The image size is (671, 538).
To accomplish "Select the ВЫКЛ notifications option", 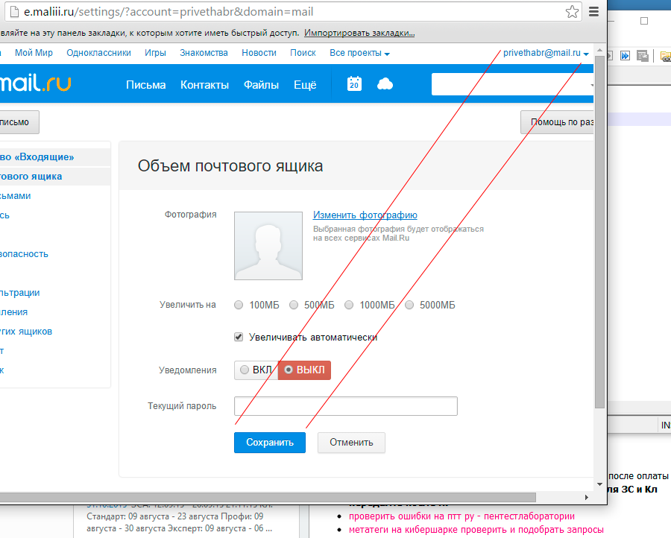I will pyautogui.click(x=304, y=370).
